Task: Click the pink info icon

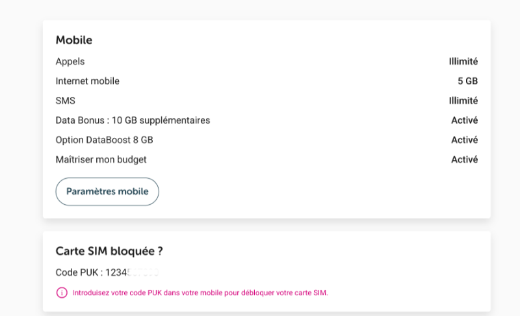Action: click(62, 293)
